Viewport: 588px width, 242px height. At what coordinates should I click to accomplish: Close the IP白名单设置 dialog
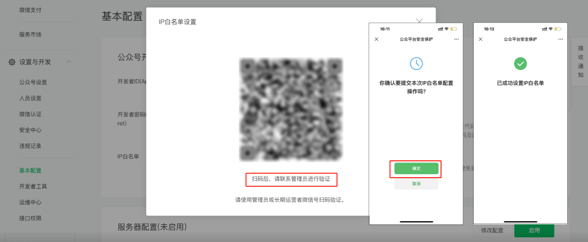click(x=419, y=21)
